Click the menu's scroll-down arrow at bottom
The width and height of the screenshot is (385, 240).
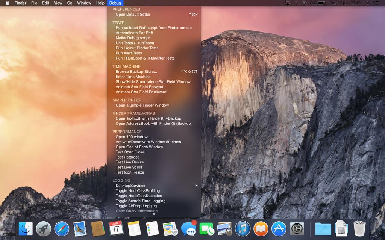154,214
